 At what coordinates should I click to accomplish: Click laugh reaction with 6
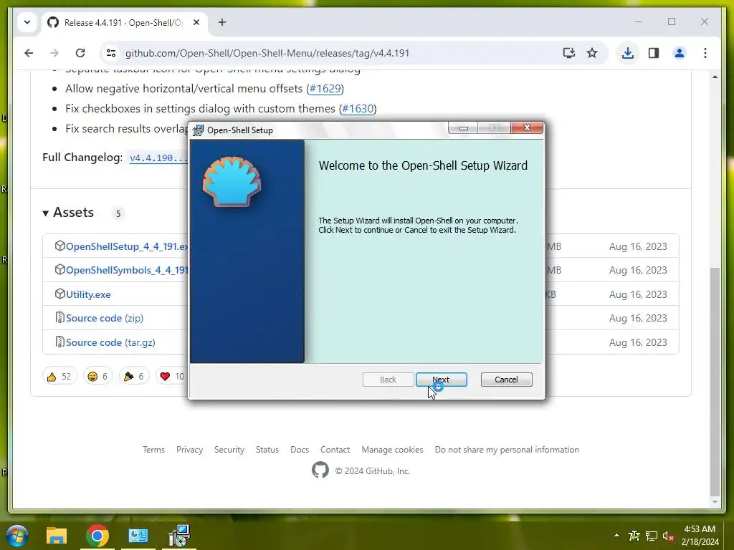point(97,376)
